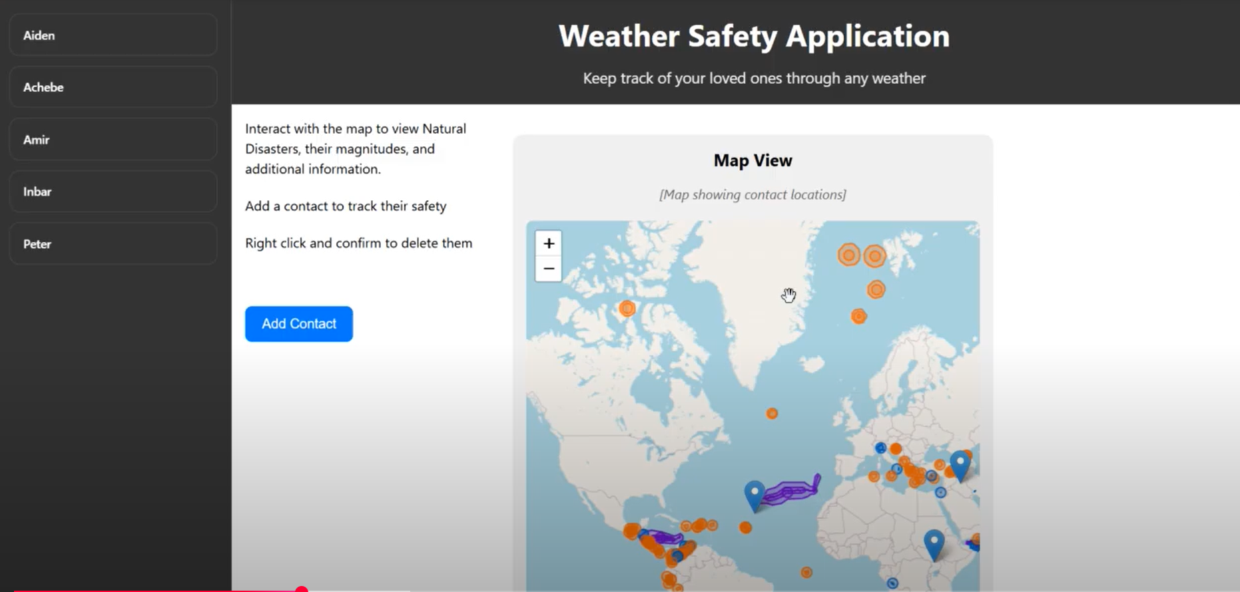Viewport: 1240px width, 592px height.
Task: Open contact Peter in sidebar
Action: pyautogui.click(x=113, y=244)
